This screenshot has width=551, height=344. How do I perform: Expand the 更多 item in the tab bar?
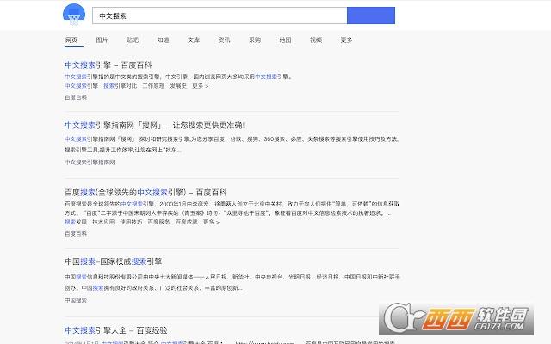(x=346, y=40)
